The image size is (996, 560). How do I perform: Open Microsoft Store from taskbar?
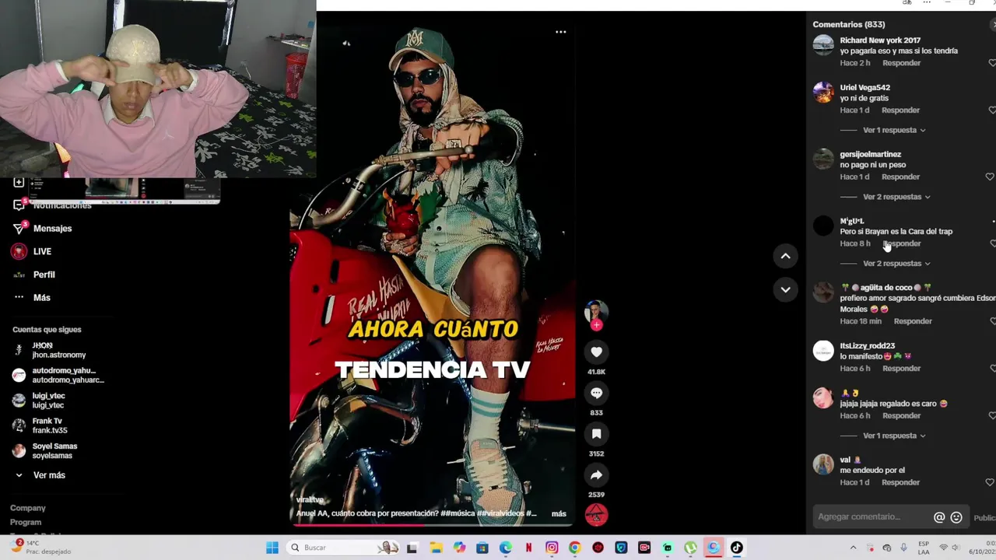(482, 548)
